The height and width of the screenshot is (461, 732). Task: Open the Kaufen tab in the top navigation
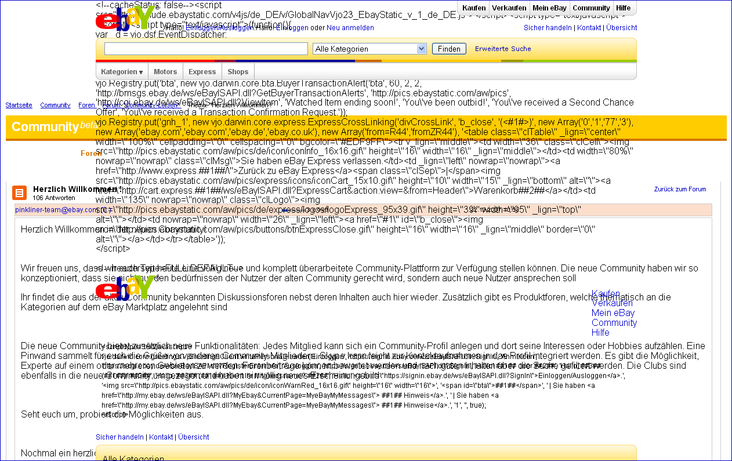(475, 8)
